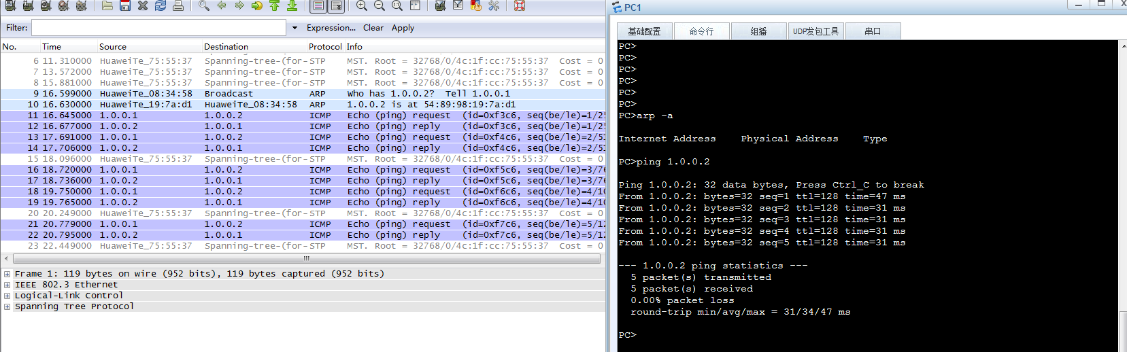Restart the running live capture
The height and width of the screenshot is (352, 1127).
pos(81,5)
